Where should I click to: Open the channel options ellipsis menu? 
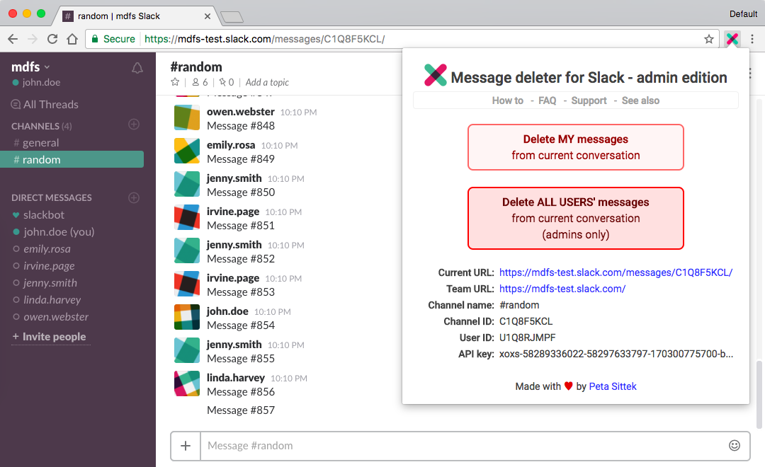tap(749, 73)
